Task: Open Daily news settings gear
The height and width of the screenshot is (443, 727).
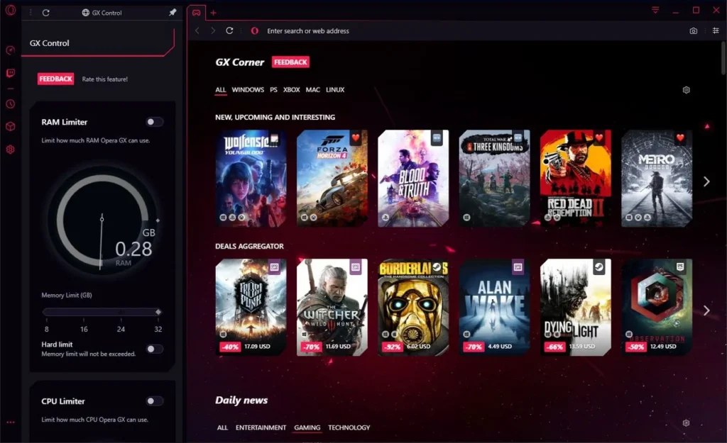Action: [687, 422]
